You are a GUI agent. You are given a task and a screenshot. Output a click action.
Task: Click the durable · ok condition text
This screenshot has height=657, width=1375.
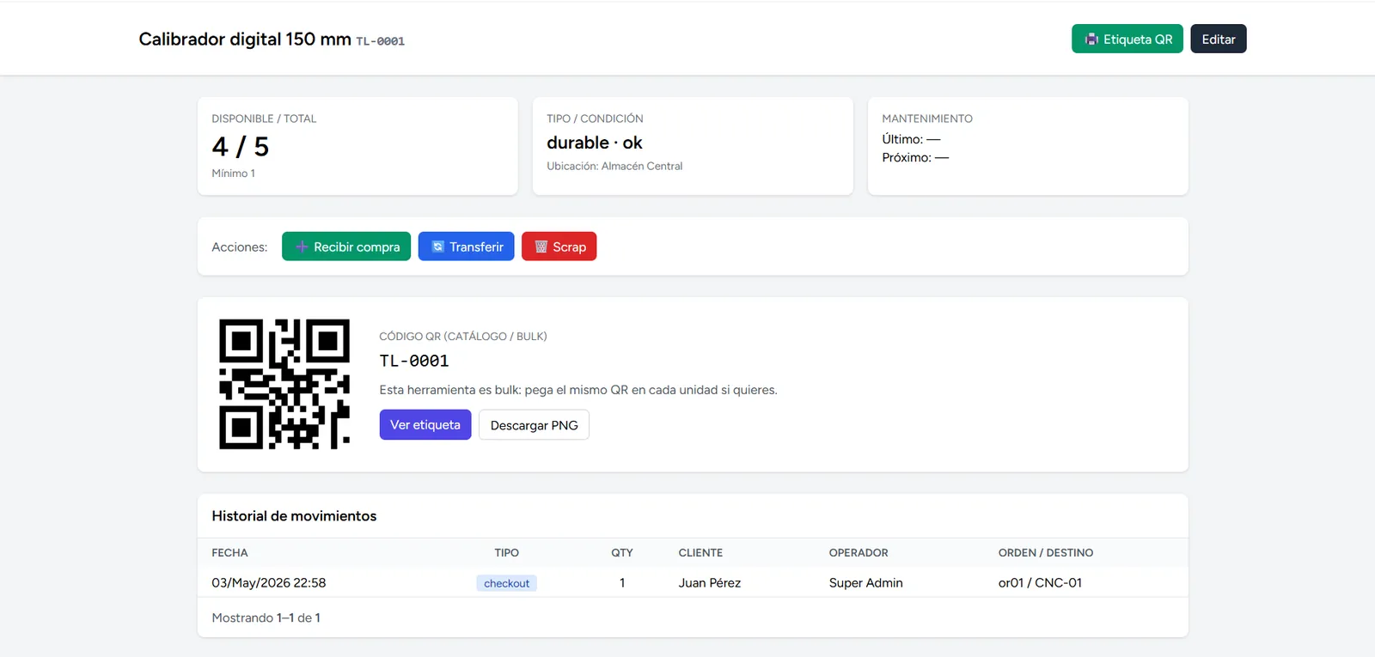(595, 143)
